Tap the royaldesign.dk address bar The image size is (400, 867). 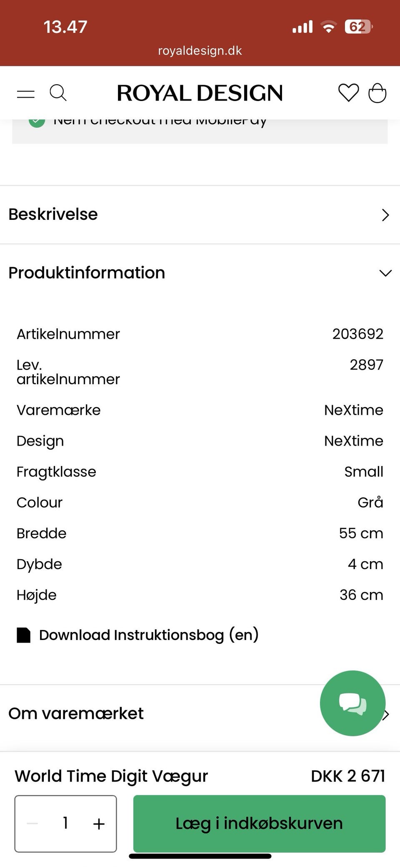pos(200,51)
